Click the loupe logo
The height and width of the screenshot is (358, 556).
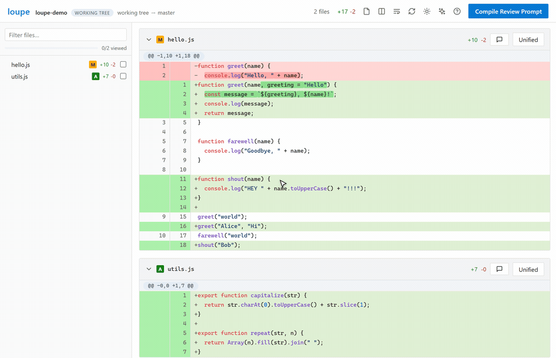point(19,12)
